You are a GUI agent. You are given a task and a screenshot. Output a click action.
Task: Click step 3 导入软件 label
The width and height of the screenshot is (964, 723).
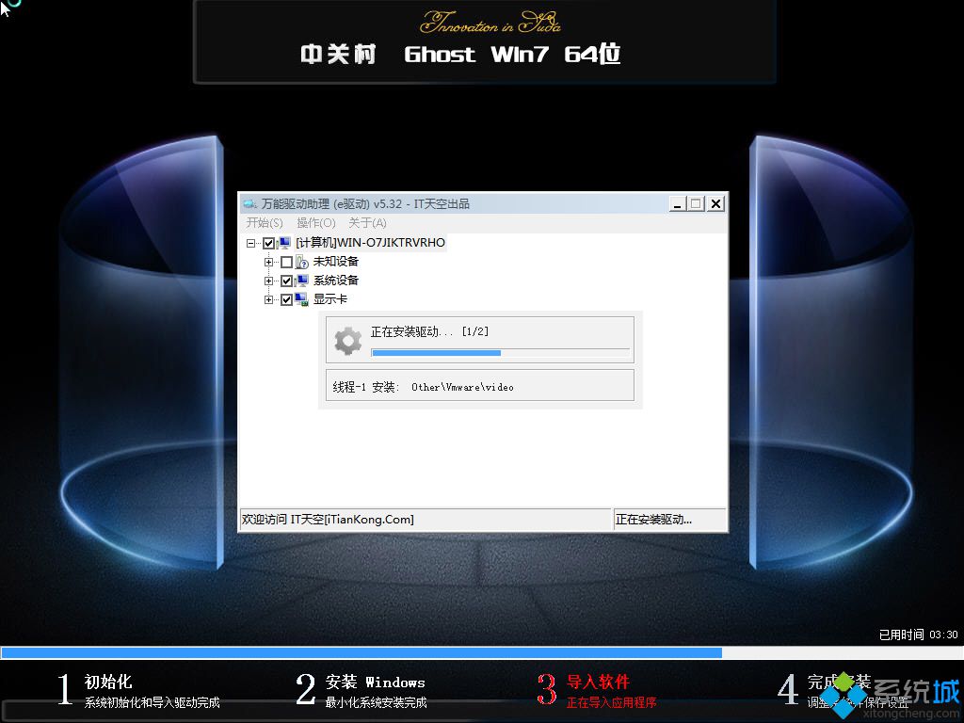point(598,682)
